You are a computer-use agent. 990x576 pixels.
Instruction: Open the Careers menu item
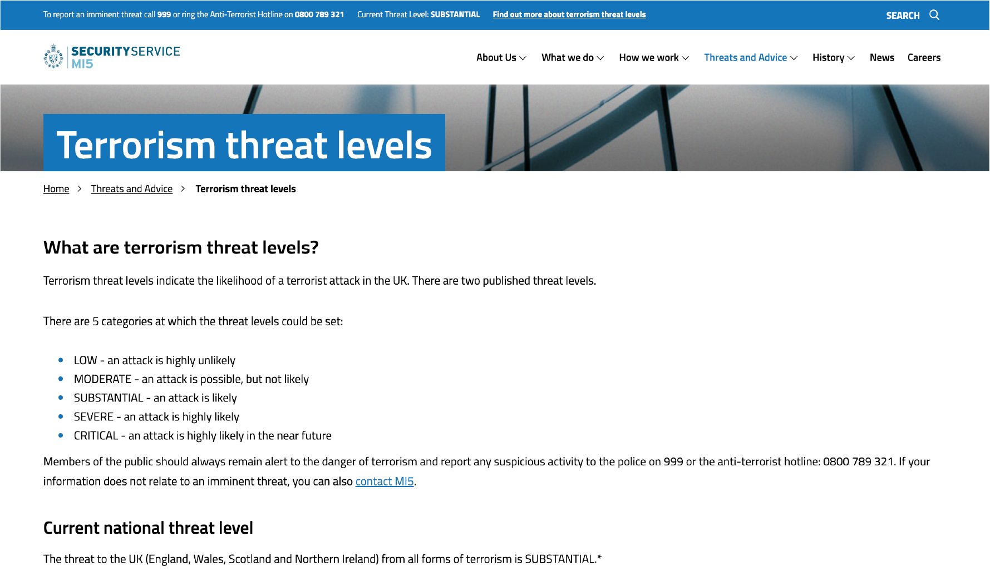point(924,57)
